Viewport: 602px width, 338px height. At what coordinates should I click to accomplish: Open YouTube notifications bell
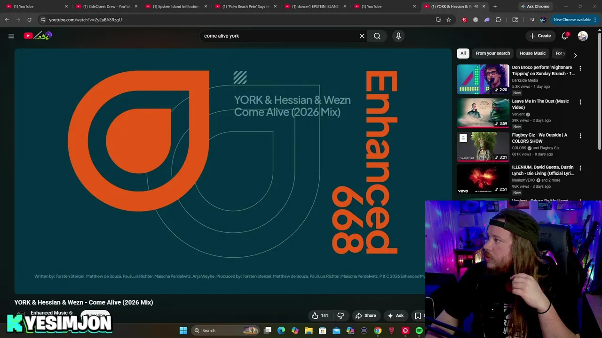(565, 36)
